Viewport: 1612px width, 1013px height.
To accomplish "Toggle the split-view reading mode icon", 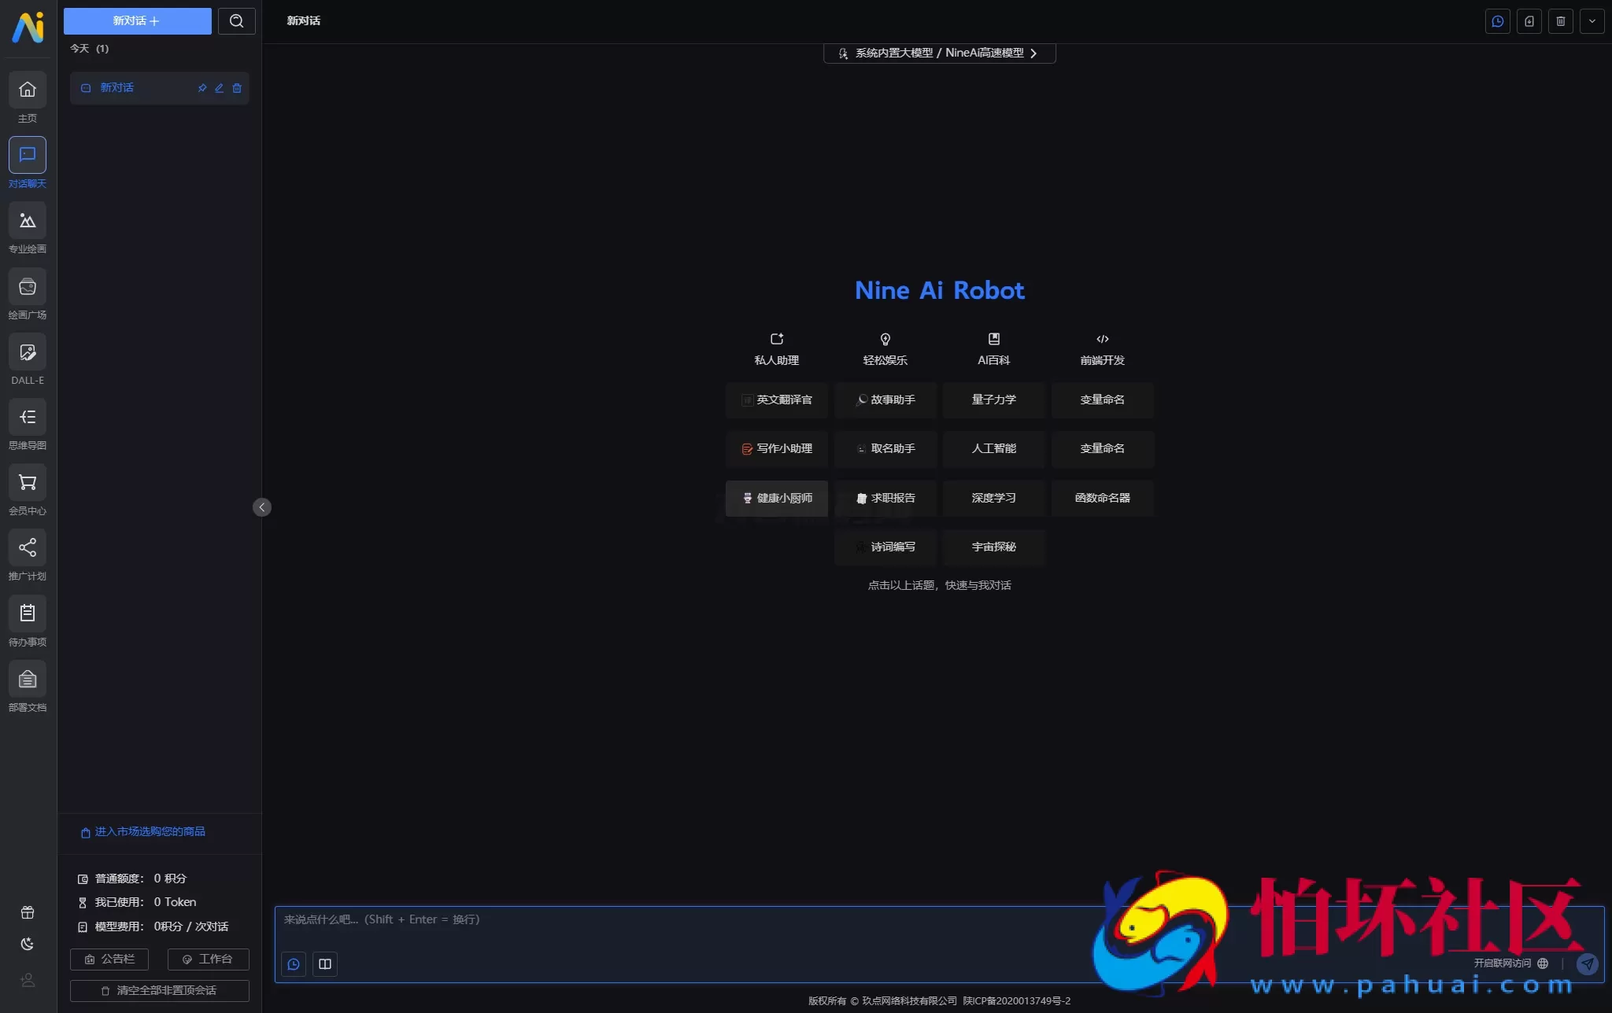I will point(324,963).
